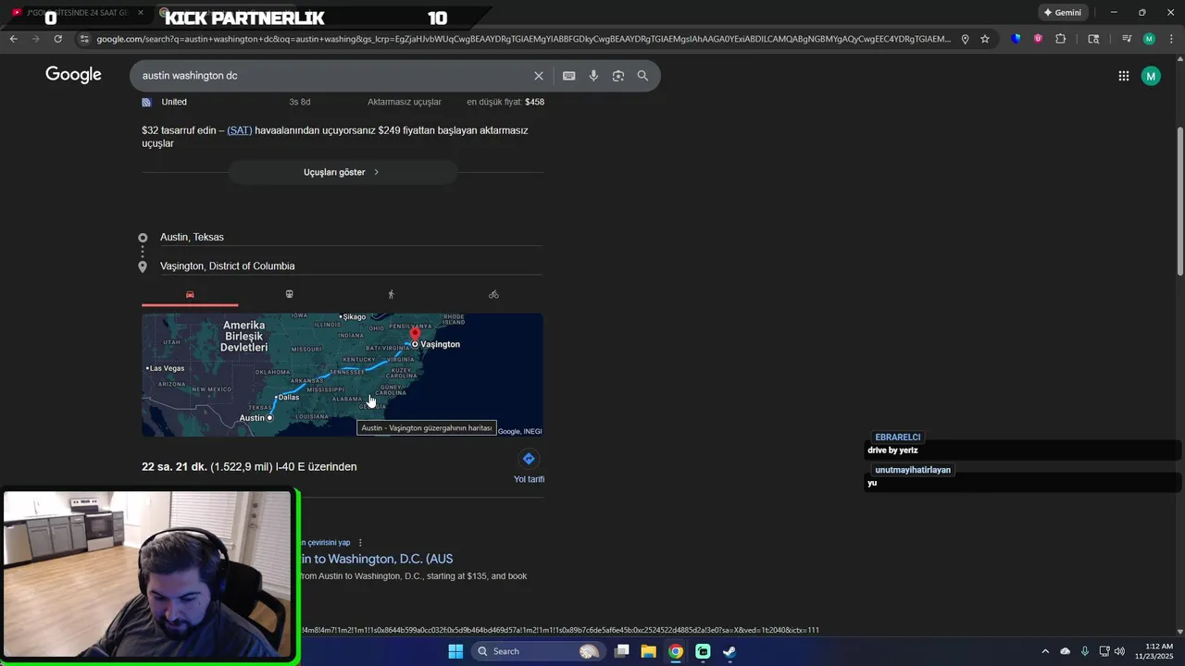Go to Google homepage via logo
Image resolution: width=1185 pixels, height=666 pixels.
click(73, 75)
